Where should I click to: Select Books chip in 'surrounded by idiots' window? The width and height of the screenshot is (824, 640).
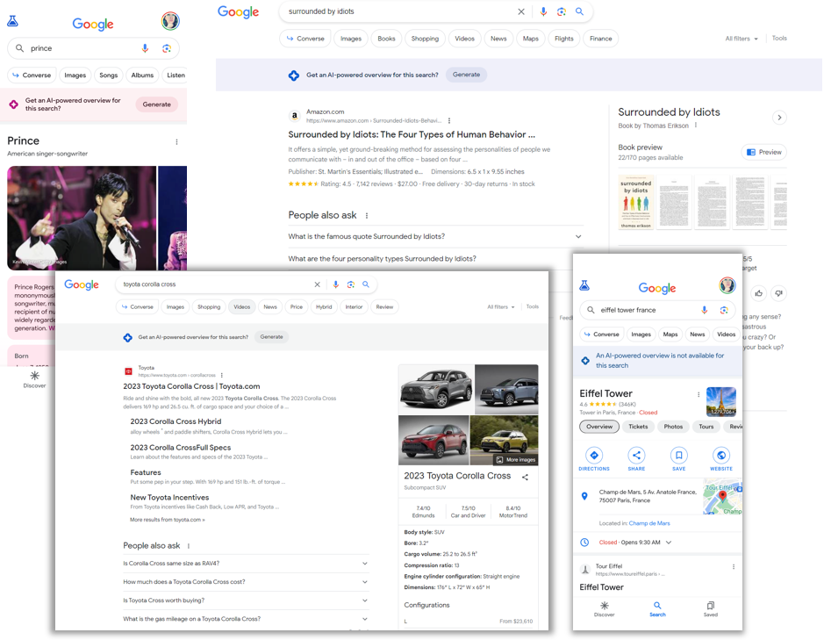(x=386, y=39)
